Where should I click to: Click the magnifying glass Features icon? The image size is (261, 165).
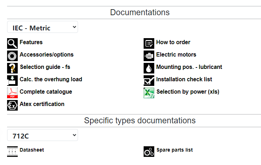(x=12, y=43)
